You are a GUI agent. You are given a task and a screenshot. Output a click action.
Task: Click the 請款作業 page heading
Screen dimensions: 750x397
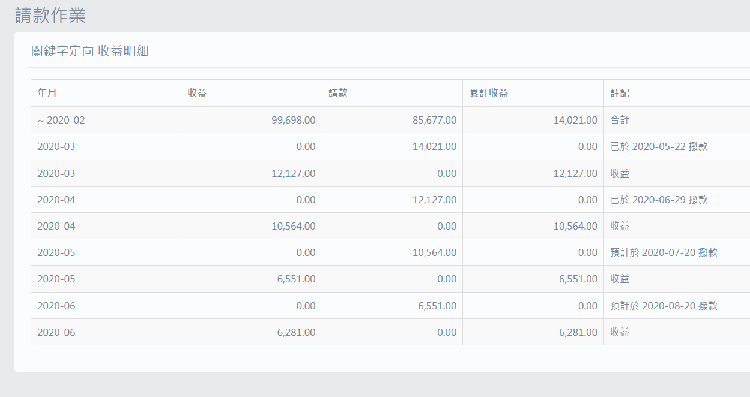pos(50,16)
